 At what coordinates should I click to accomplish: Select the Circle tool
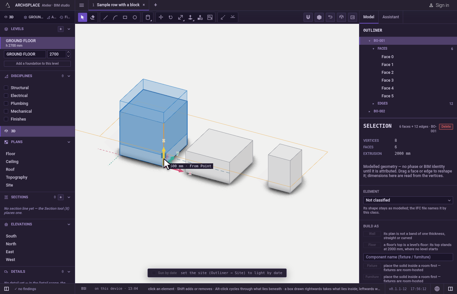[135, 17]
